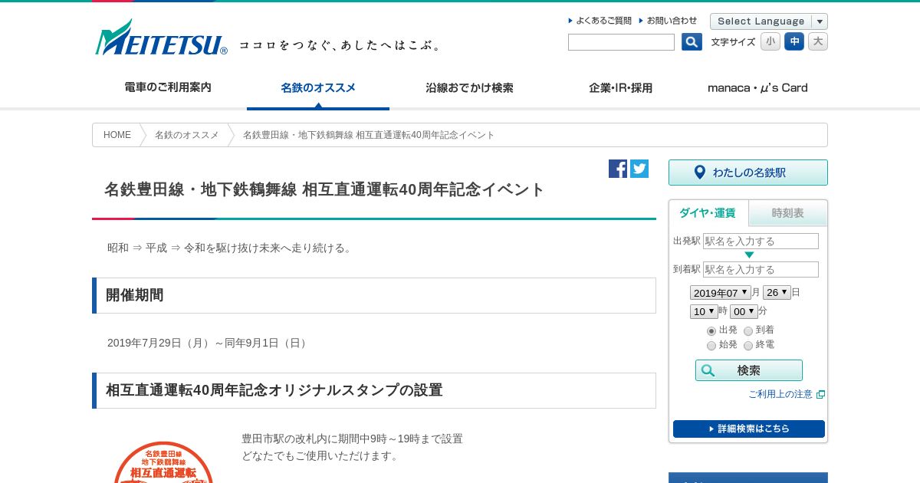Open 電車のご利用案内 menu

tap(168, 87)
